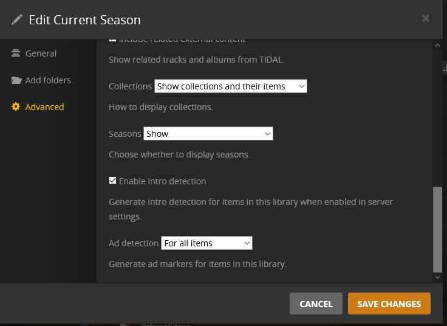Click the Enable intro detection label
This screenshot has width=447, height=326.
coord(162,181)
